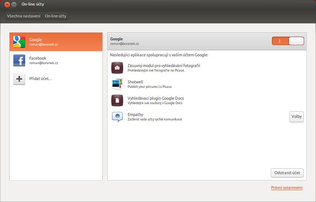The width and height of the screenshot is (316, 202).
Task: Click the Začlenit vaše účty rychlé komunikace text
Action: (155, 119)
